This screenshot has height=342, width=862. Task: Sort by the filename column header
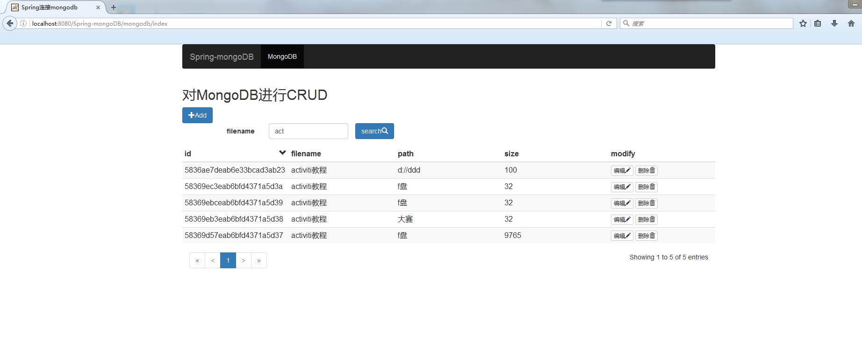pyautogui.click(x=306, y=154)
